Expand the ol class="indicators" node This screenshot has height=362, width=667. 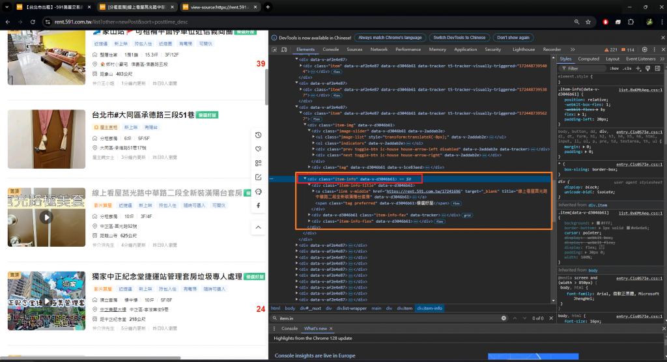pos(313,143)
